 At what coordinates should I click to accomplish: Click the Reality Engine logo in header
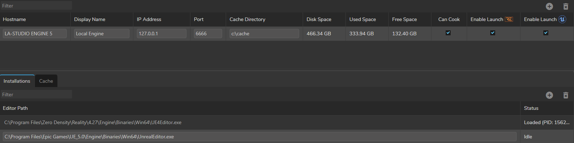pyautogui.click(x=509, y=19)
